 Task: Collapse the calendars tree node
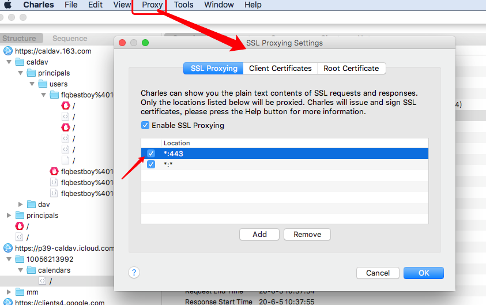(20, 270)
